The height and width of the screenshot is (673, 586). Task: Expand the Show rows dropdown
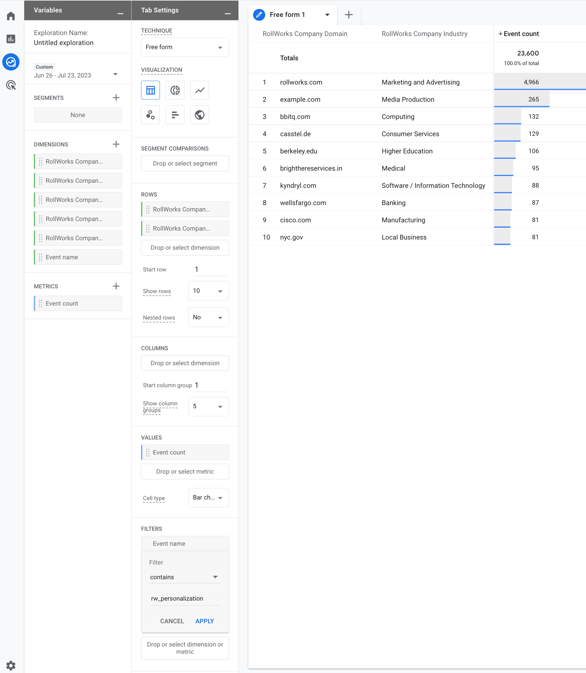208,291
